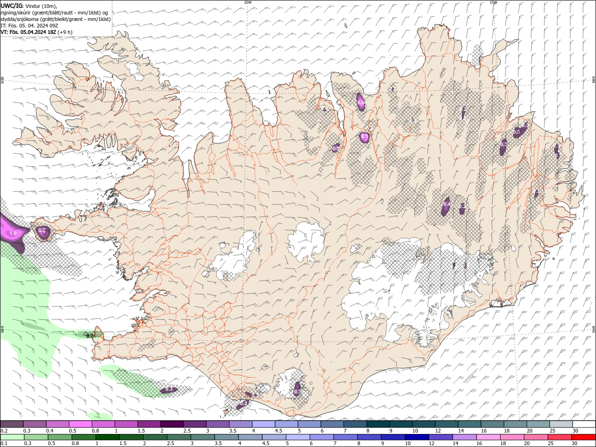Select the dark purple snow swatch between 2 and 2.5
596x447 pixels.
click(x=172, y=424)
